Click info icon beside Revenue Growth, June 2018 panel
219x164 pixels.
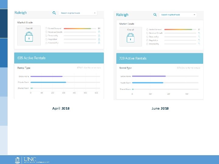point(147,33)
